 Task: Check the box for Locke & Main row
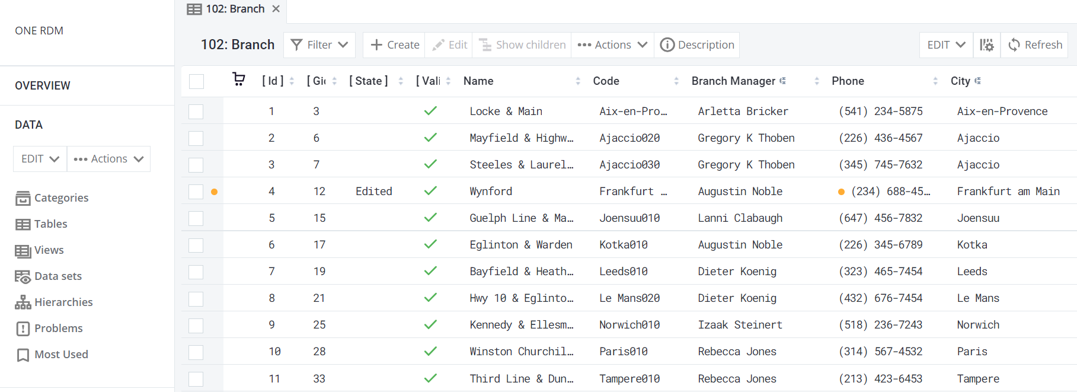click(196, 111)
